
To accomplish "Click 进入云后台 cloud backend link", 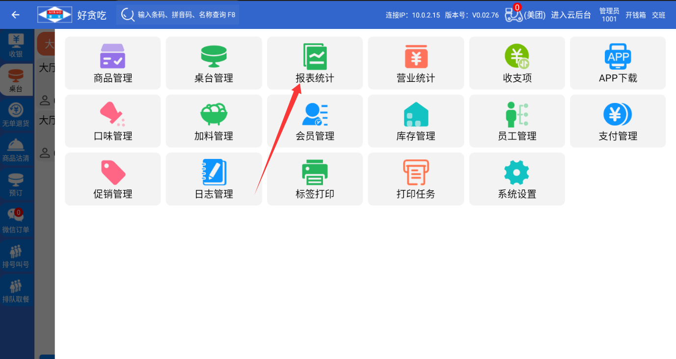I will 570,15.
